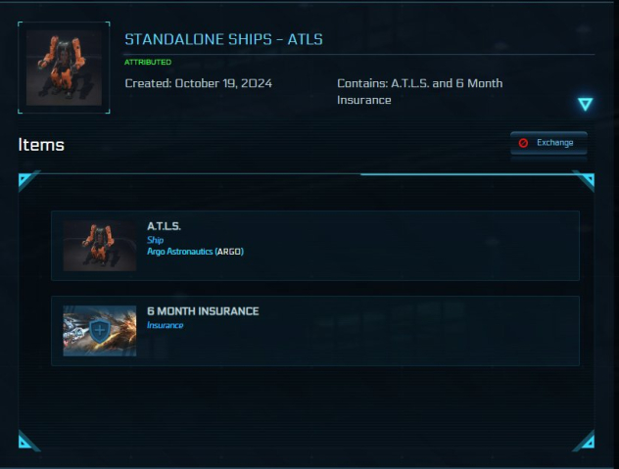This screenshot has height=469, width=619.
Task: Click the Created: October 19, 2024 text
Action: 198,83
